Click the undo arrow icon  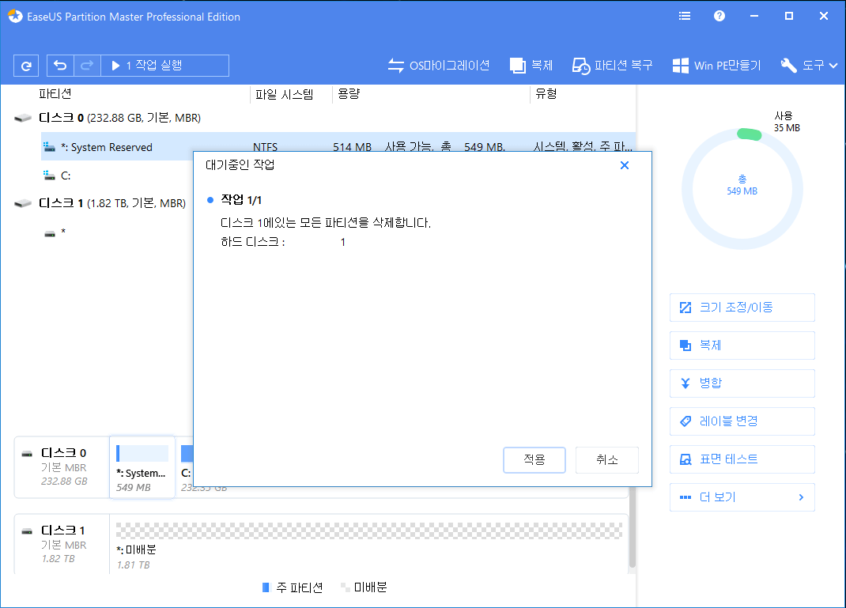pyautogui.click(x=60, y=65)
